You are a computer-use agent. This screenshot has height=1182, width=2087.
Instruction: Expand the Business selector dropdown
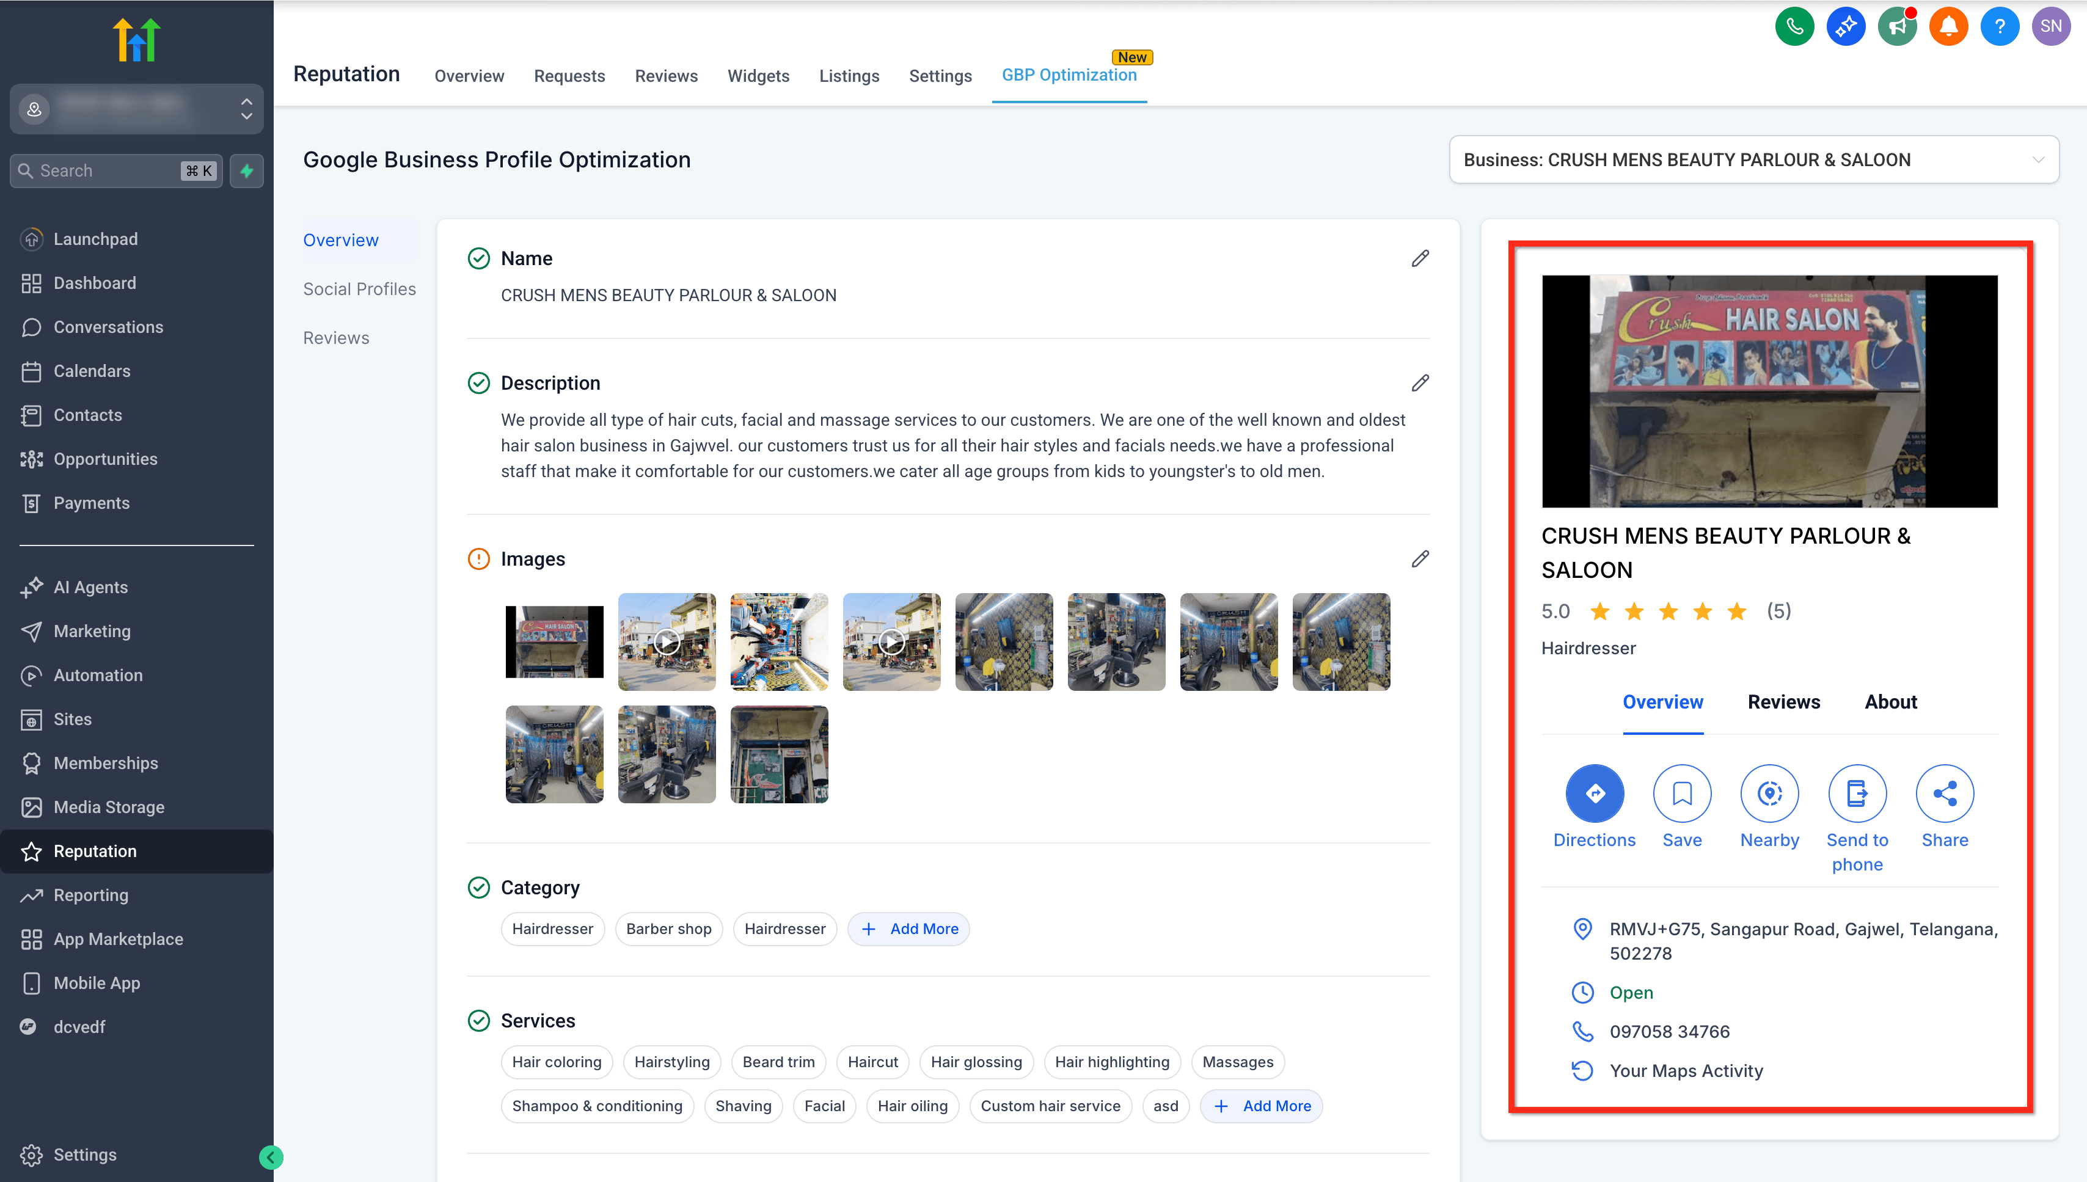1753,160
